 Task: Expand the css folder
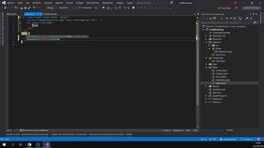coord(209,45)
